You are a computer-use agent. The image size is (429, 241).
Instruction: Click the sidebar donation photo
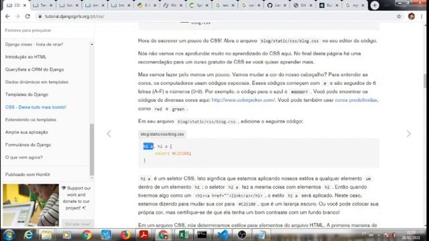[31, 205]
